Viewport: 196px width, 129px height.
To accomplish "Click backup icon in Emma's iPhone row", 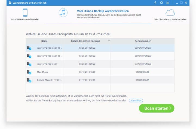I will [x=29, y=80].
